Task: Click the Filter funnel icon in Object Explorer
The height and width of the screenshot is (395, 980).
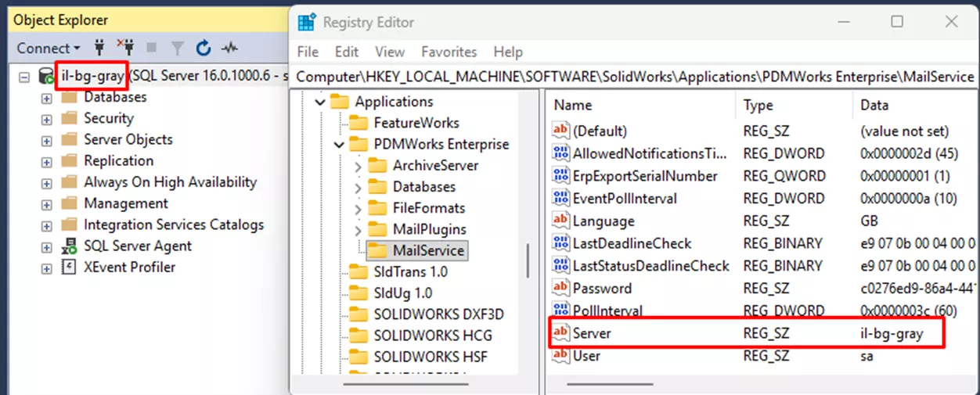Action: coord(177,48)
